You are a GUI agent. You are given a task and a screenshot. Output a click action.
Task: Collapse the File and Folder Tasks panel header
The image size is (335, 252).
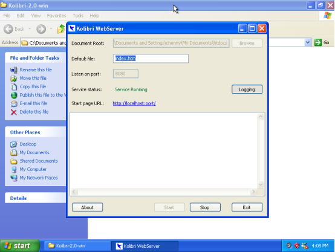[36, 58]
